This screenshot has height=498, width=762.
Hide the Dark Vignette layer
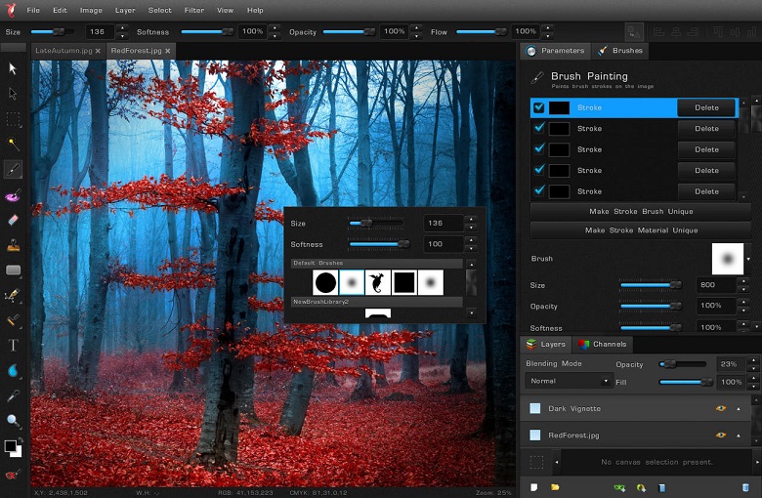(721, 408)
